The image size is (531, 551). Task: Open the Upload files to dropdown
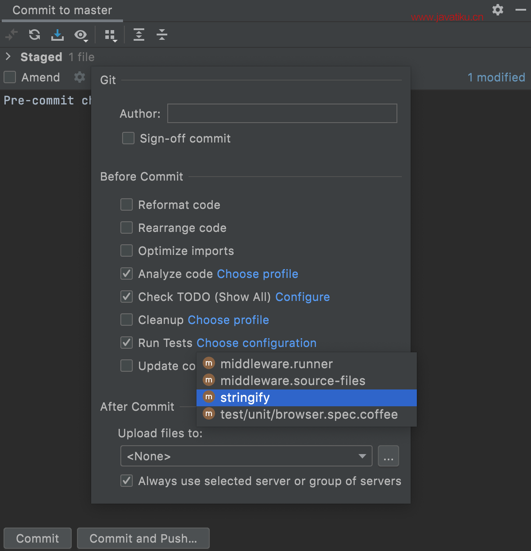[246, 456]
